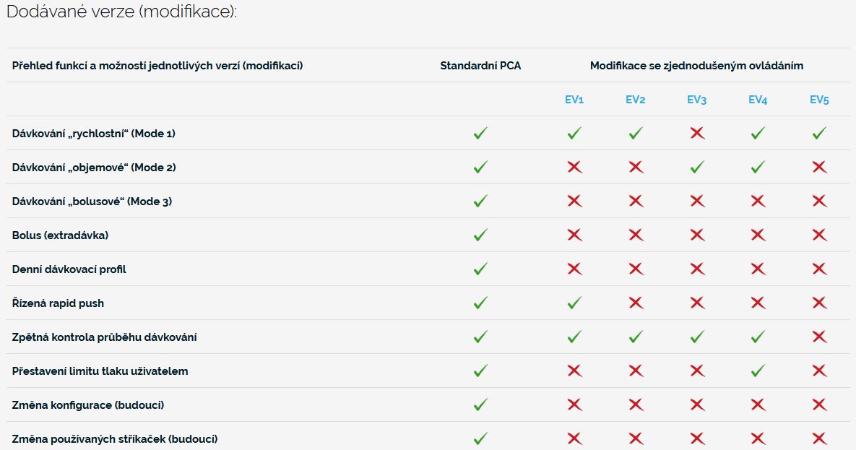
Task: Click EV3 green checkmark in Mode 2 row
Action: tap(697, 168)
